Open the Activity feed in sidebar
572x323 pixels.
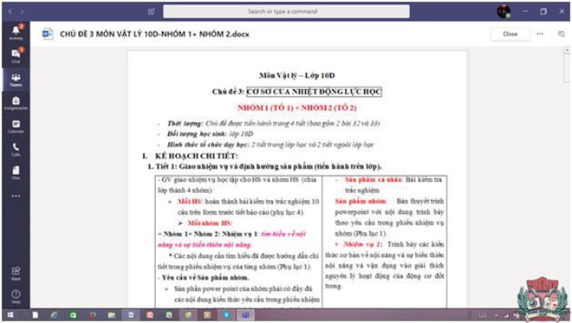(16, 32)
